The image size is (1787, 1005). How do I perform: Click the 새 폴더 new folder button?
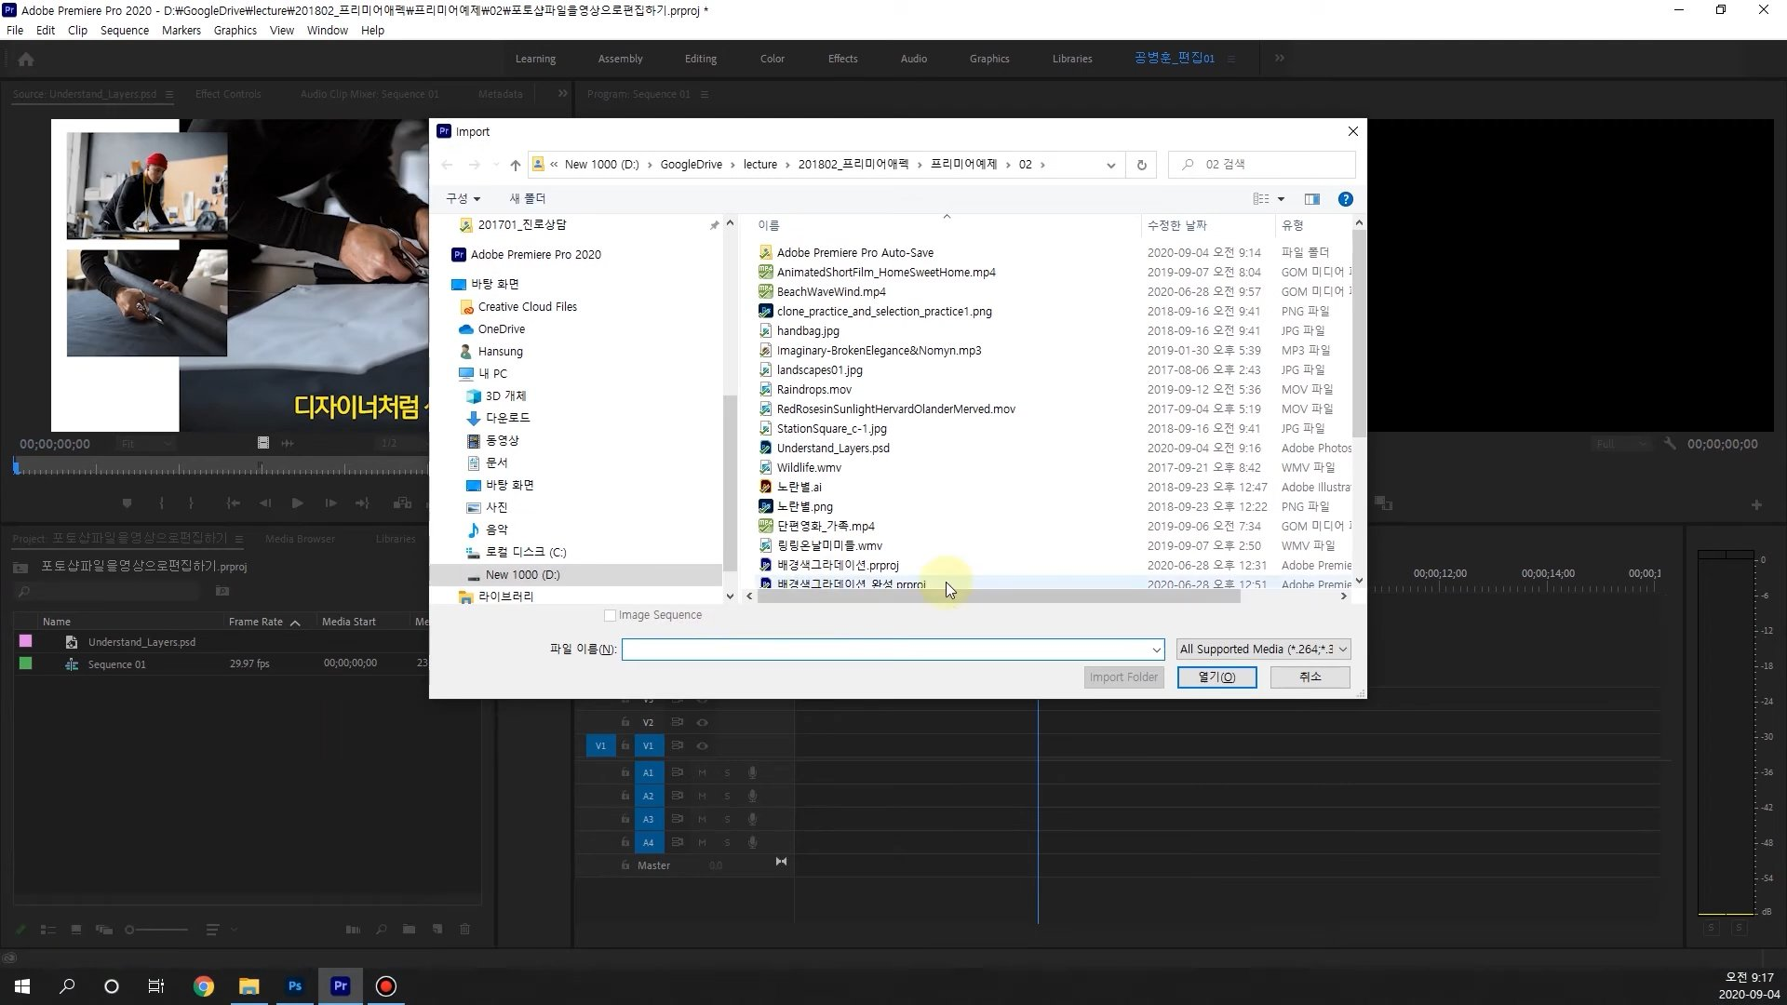528,199
